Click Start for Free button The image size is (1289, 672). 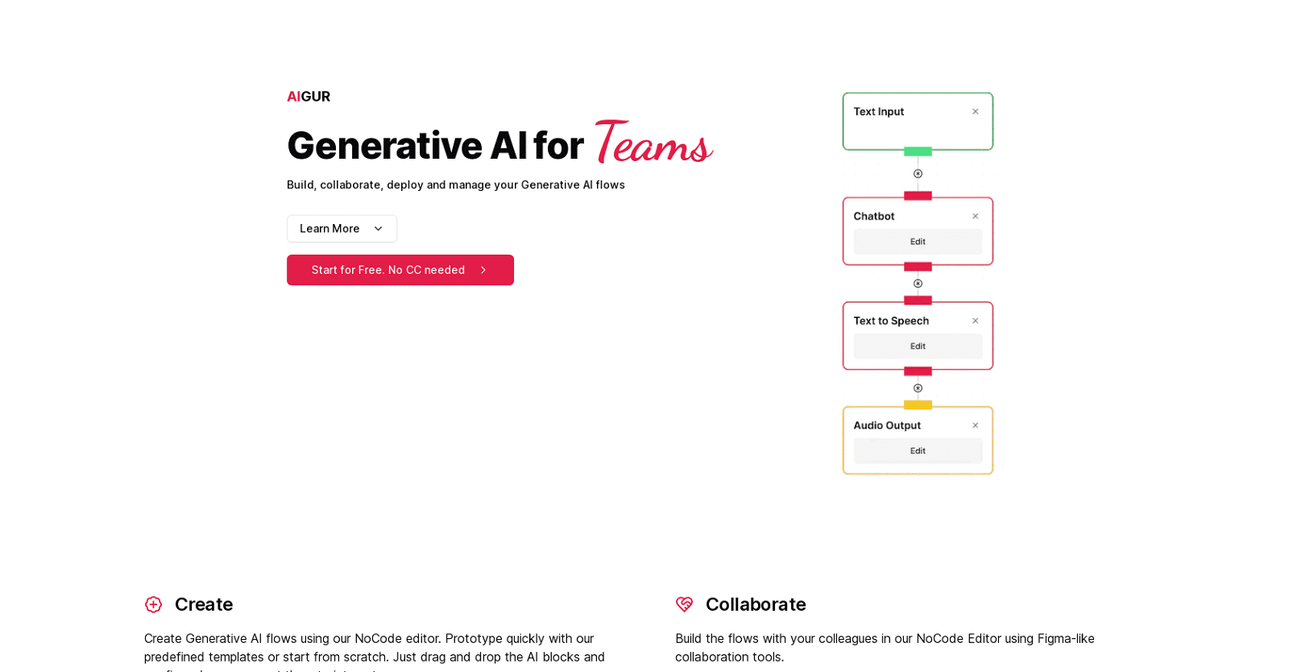[x=400, y=270]
